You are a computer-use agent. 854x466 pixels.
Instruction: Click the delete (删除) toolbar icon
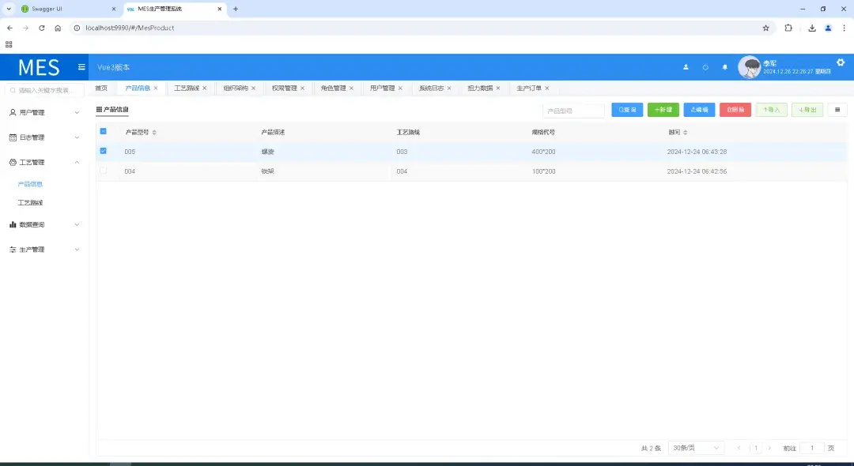point(728,110)
